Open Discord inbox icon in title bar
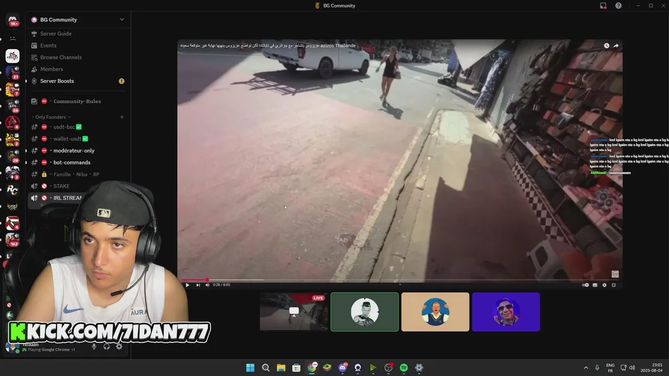The image size is (669, 376). pyautogui.click(x=603, y=6)
